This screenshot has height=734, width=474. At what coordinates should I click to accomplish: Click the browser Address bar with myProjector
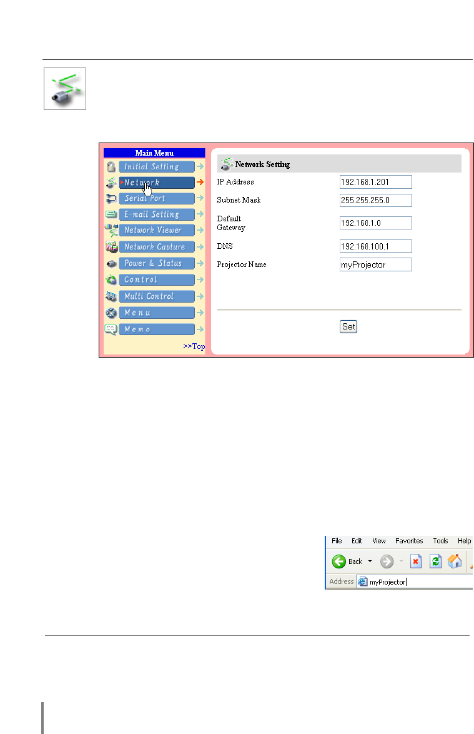415,582
